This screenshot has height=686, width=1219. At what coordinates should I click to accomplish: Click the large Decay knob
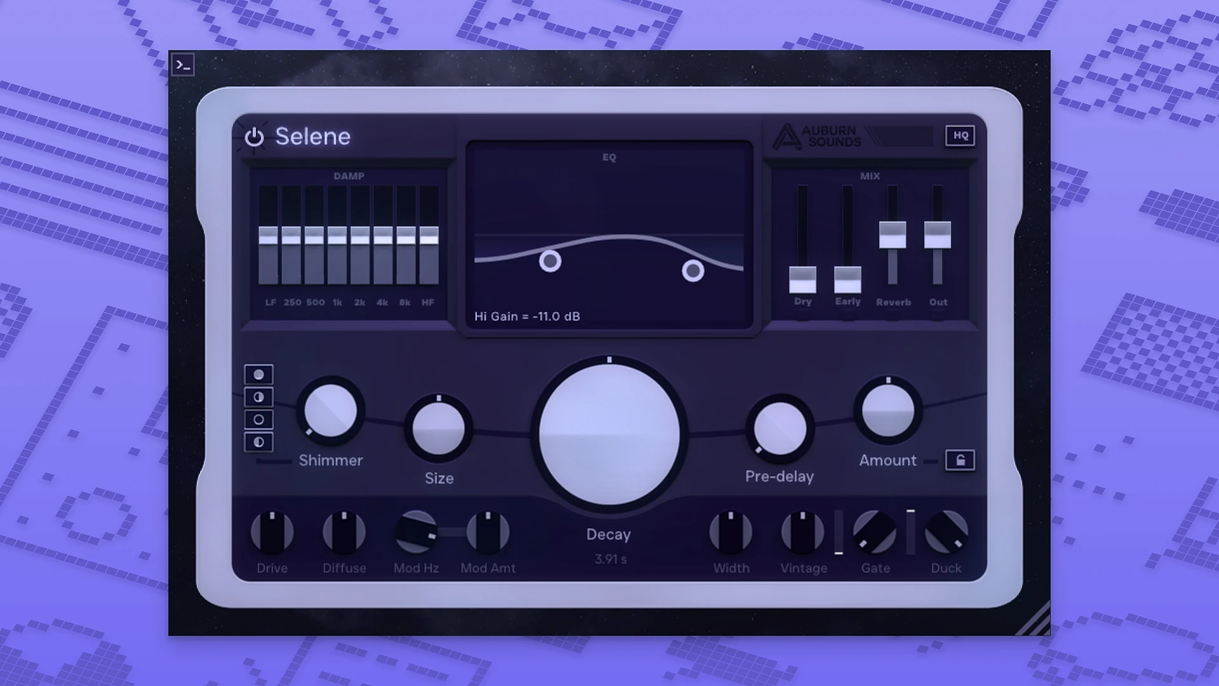coord(608,432)
